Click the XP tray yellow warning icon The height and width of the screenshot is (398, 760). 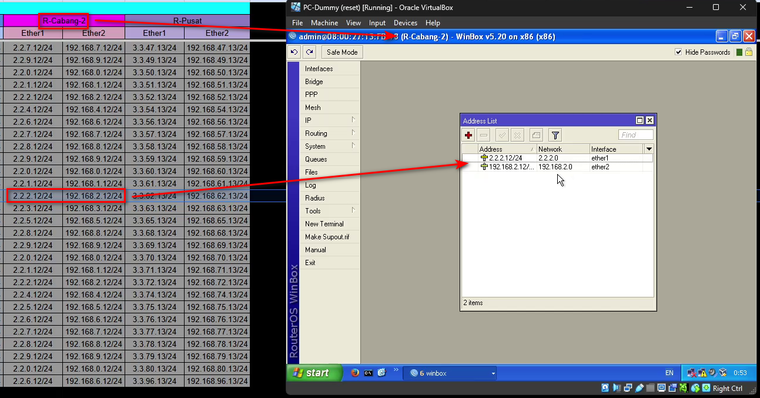(x=702, y=373)
